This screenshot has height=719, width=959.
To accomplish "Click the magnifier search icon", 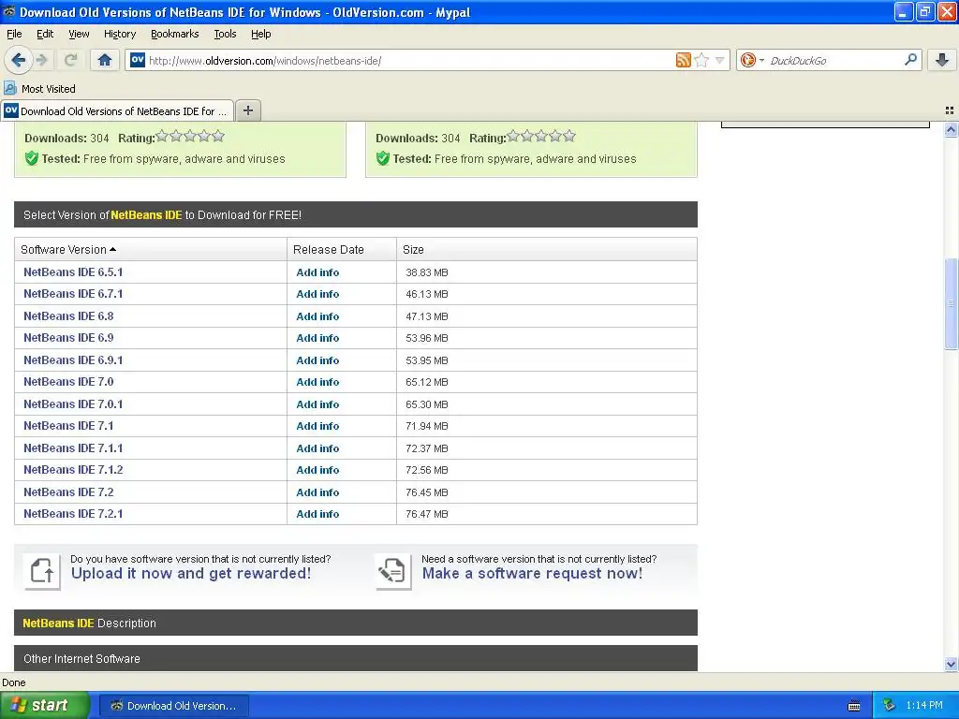I will (x=910, y=59).
